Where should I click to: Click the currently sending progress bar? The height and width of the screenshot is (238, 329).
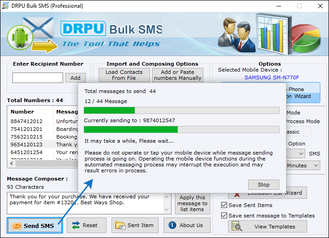(181, 129)
